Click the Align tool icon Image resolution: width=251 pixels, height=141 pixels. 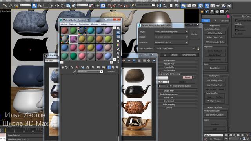coord(165,6)
